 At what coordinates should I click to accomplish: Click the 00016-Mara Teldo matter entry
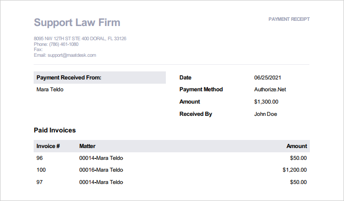101,170
